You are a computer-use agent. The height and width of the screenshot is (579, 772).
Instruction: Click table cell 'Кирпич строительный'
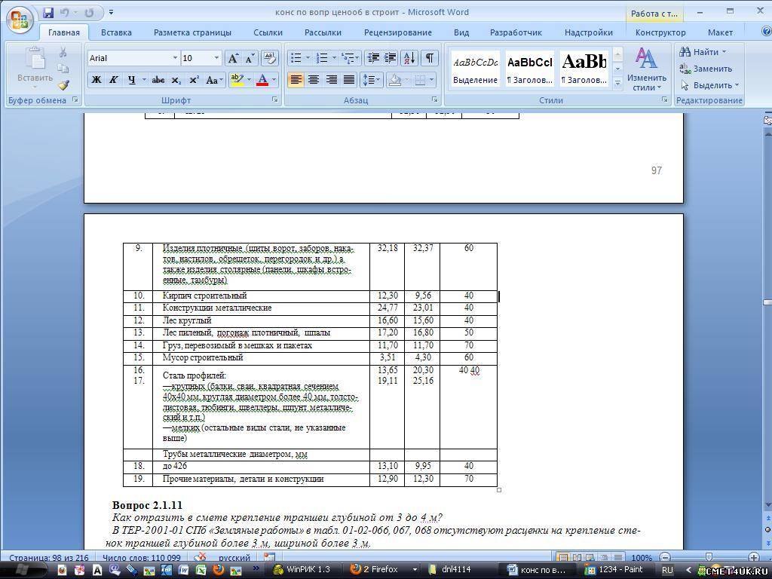261,296
